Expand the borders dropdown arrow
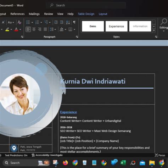168x168 pixels. (74, 29)
